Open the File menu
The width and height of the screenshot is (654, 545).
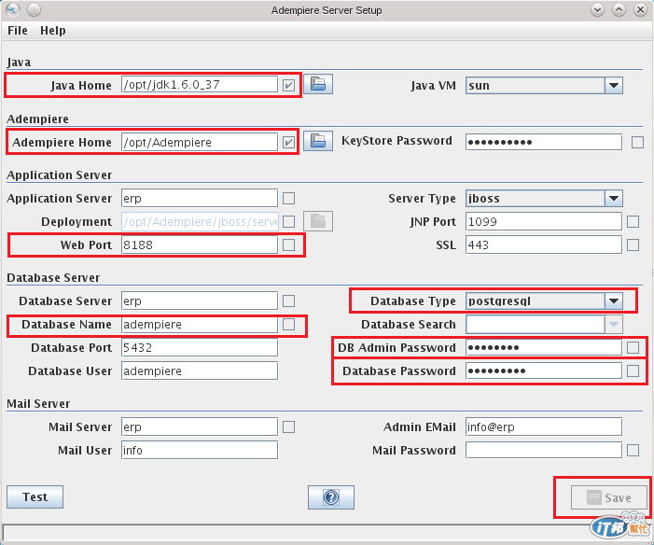click(x=18, y=31)
